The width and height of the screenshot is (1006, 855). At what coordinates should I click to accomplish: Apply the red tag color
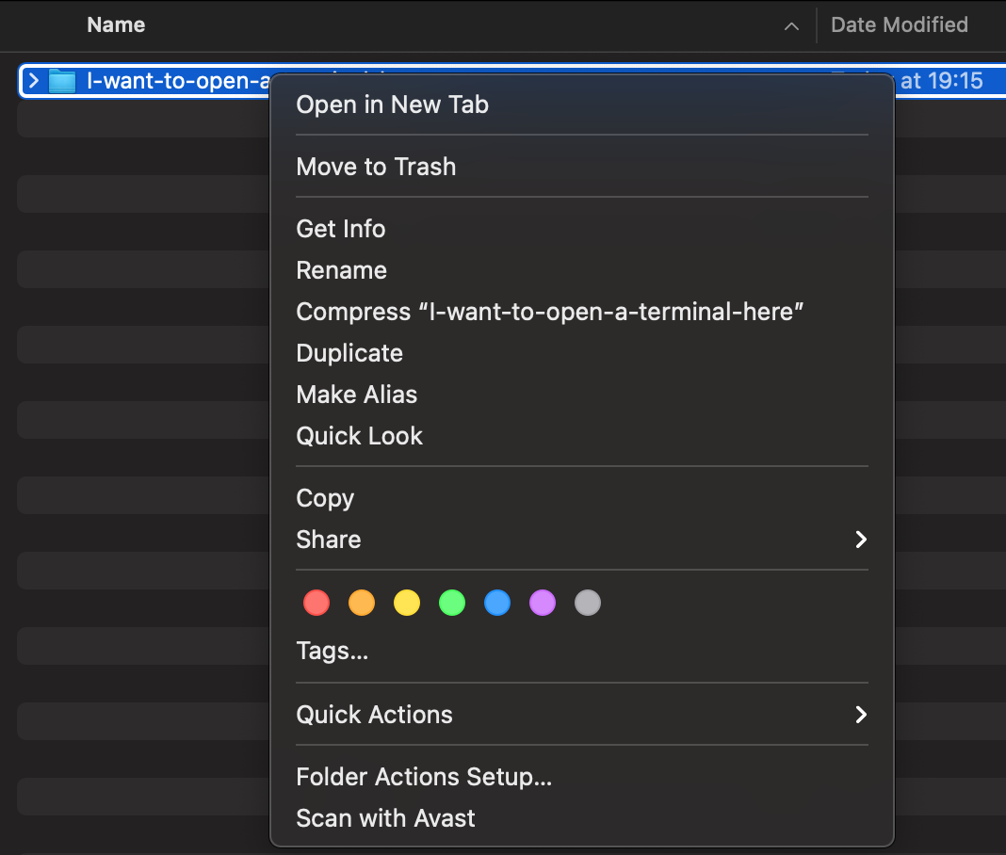coord(316,603)
